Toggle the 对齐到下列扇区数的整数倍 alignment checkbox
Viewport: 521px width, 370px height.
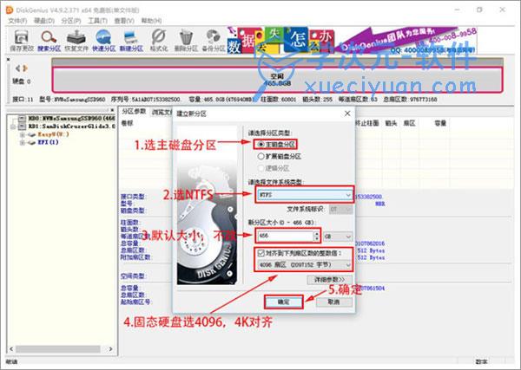pyautogui.click(x=261, y=253)
